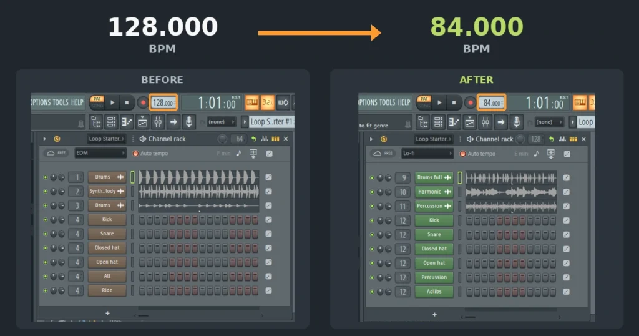Click the record button in the AFTER panel

pyautogui.click(x=470, y=103)
